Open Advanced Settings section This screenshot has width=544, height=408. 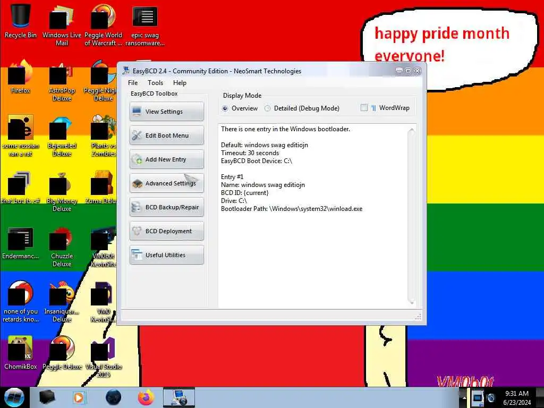(166, 183)
